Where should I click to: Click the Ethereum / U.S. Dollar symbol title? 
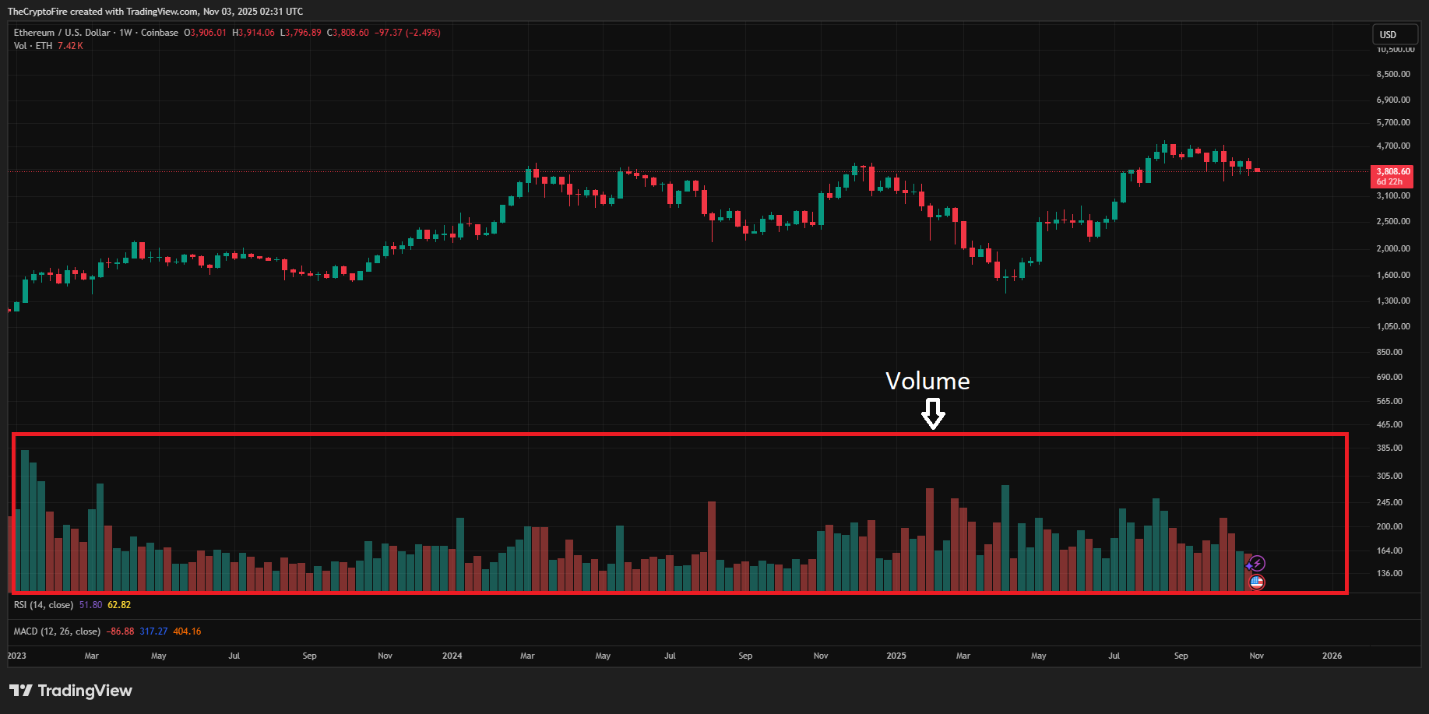[62, 32]
